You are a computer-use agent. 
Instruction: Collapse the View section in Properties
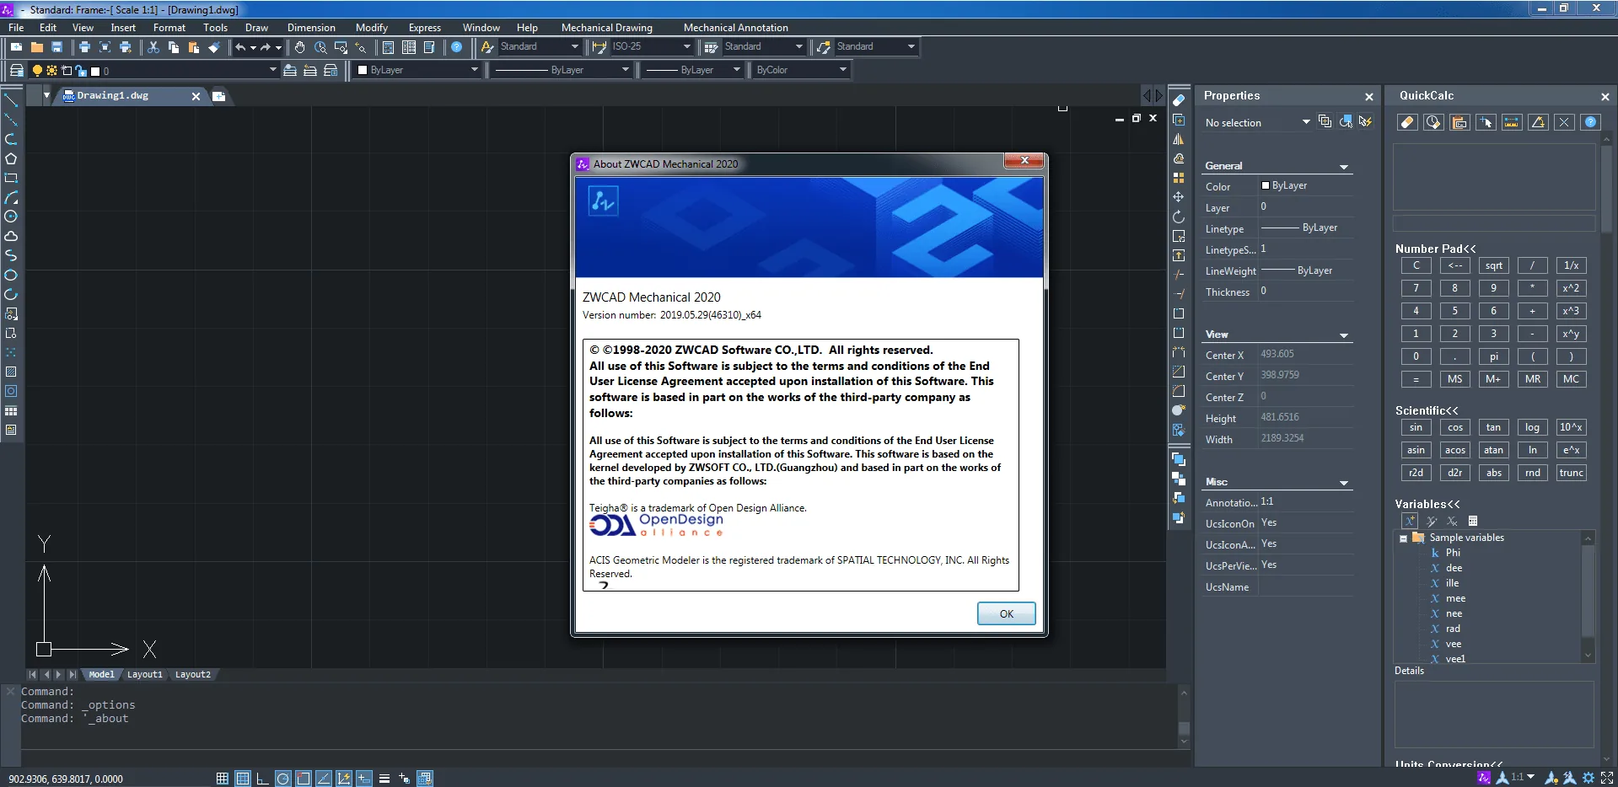pos(1344,335)
